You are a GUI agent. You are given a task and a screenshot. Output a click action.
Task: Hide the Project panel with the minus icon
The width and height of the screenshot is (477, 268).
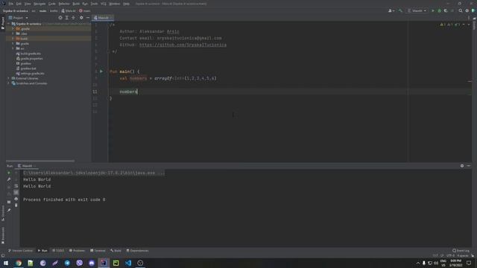point(88,18)
